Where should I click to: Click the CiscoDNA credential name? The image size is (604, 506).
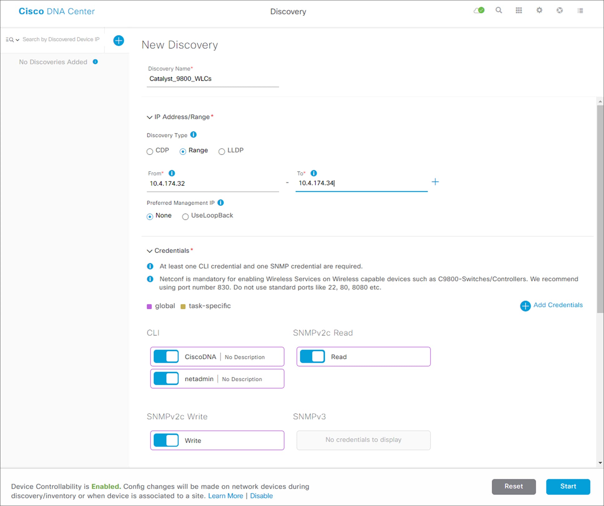(200, 357)
